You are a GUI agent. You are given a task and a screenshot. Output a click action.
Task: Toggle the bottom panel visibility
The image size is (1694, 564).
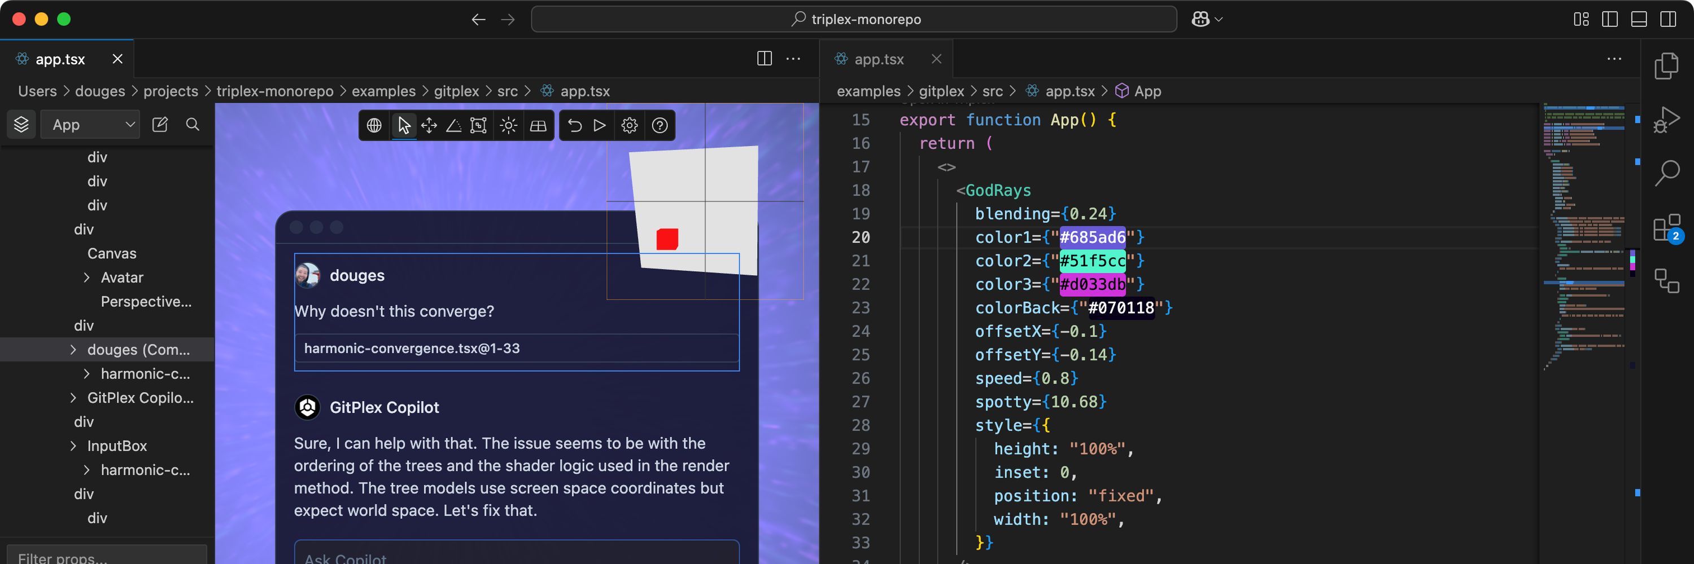click(x=1639, y=19)
